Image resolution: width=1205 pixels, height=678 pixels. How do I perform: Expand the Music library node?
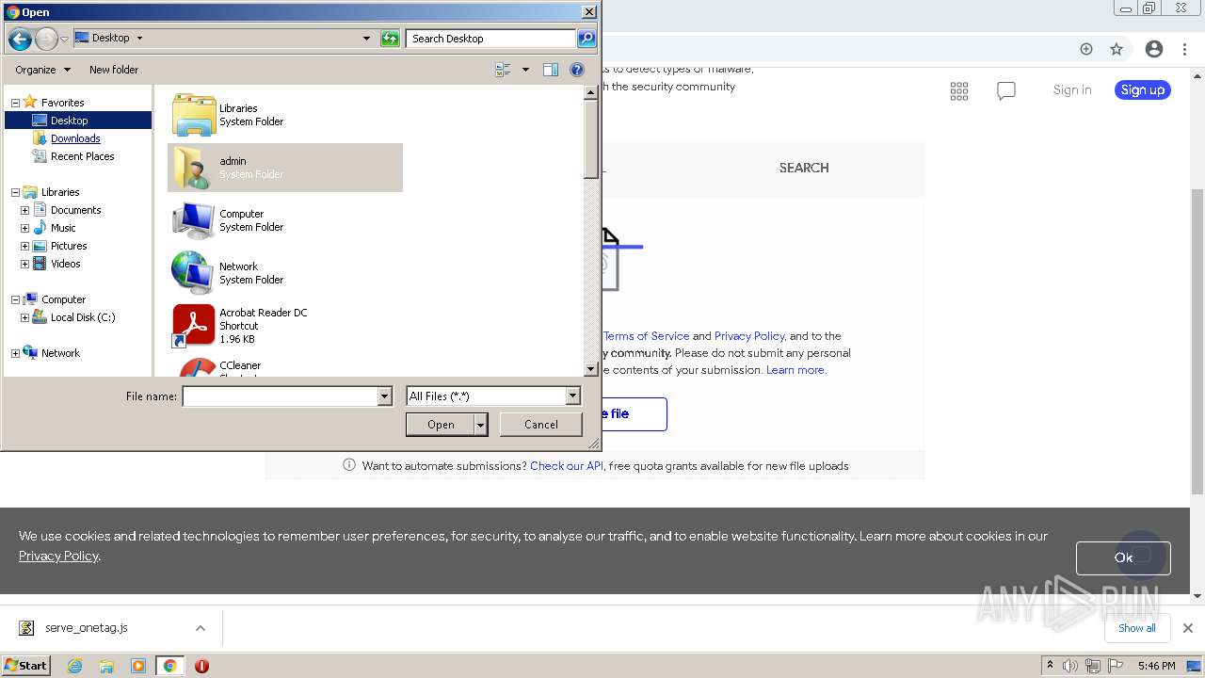[x=24, y=228]
